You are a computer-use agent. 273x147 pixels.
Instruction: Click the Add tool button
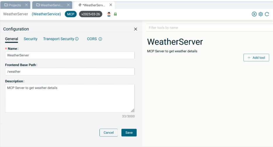[x=256, y=58]
